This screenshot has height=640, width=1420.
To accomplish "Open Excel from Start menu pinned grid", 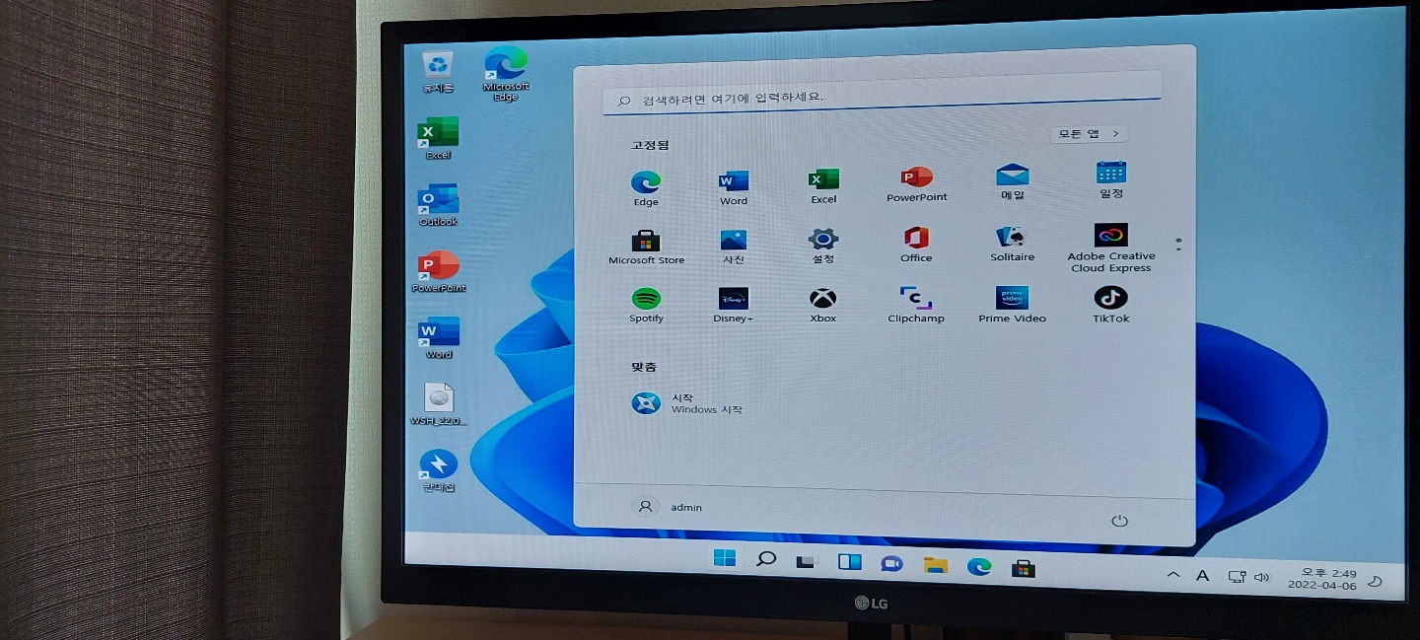I will pos(823,185).
